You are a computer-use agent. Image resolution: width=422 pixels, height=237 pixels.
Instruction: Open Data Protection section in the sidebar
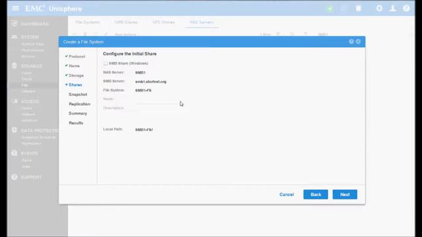[x=40, y=130]
